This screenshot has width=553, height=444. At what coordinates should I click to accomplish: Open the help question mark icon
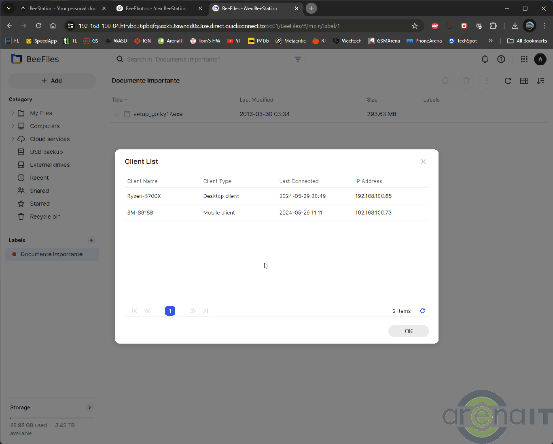501,59
